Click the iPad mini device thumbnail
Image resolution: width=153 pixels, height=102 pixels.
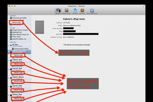[x=39, y=27]
